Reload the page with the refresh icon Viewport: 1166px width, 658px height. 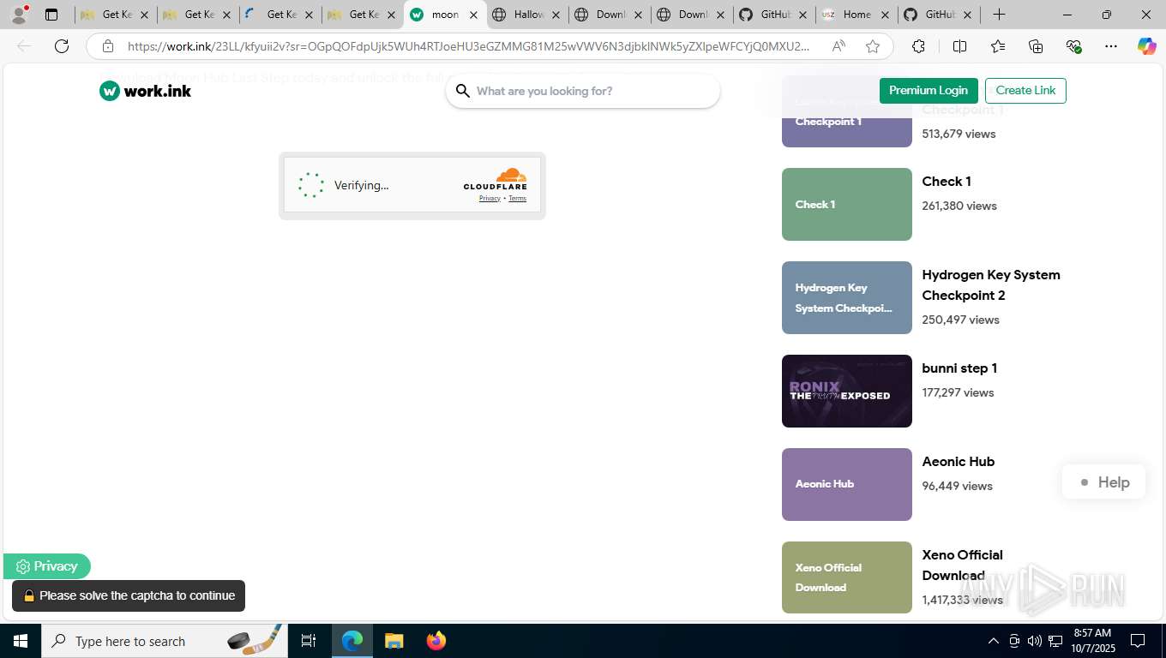[x=62, y=46]
